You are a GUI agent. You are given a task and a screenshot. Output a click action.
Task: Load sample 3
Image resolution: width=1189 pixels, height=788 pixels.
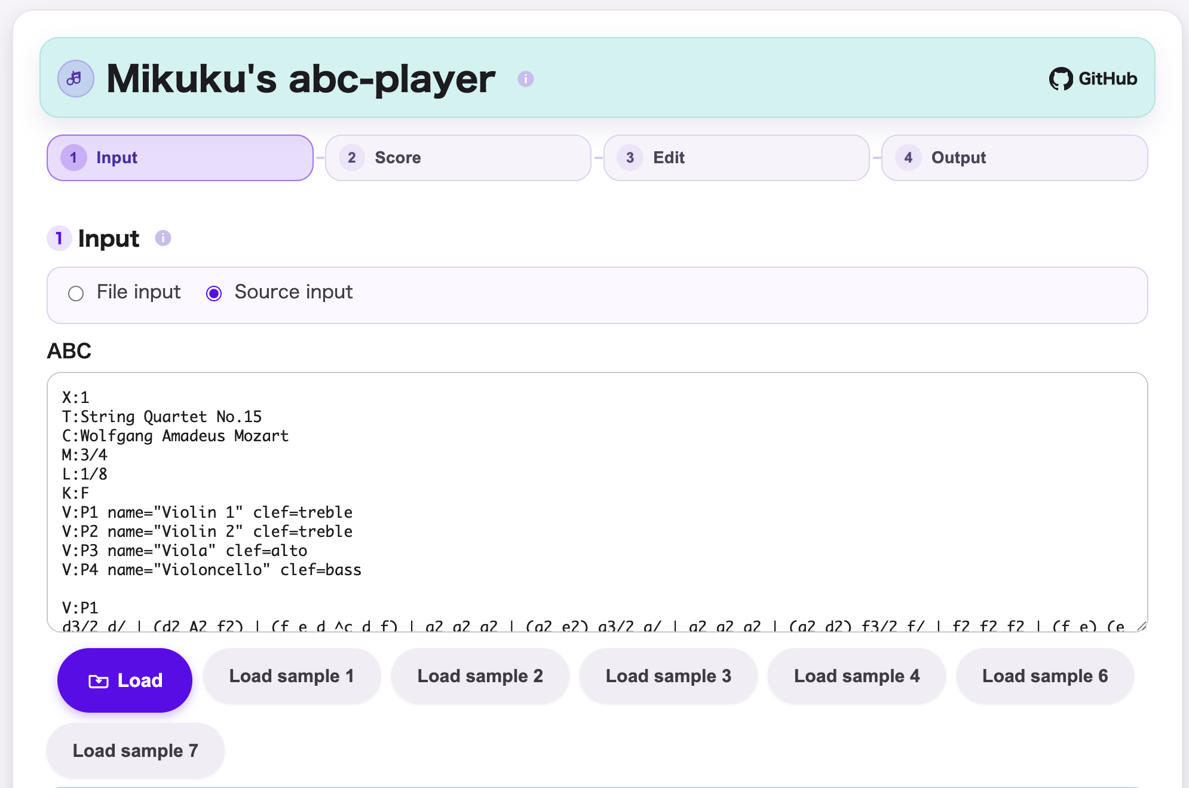(668, 676)
